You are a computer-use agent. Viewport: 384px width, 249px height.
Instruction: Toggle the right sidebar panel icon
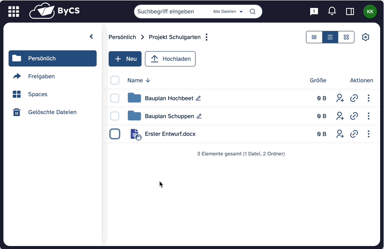click(350, 12)
